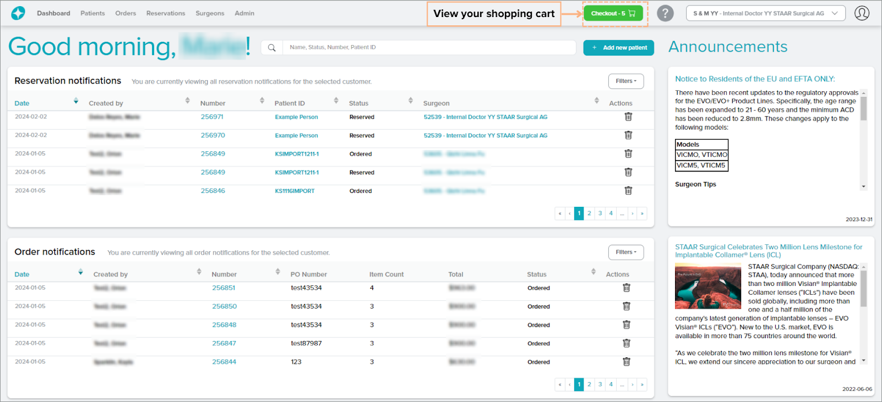
Task: Go to the Surgeons menu item
Action: [x=210, y=13]
